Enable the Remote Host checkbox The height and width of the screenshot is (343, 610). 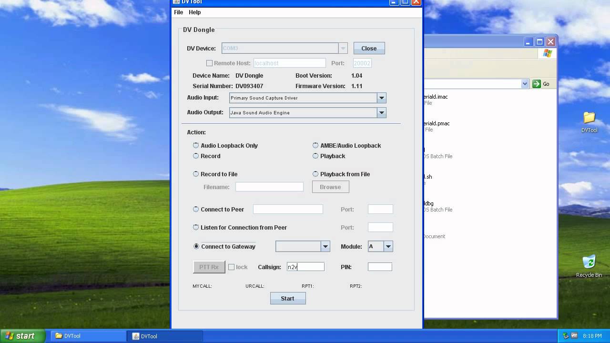tap(209, 63)
